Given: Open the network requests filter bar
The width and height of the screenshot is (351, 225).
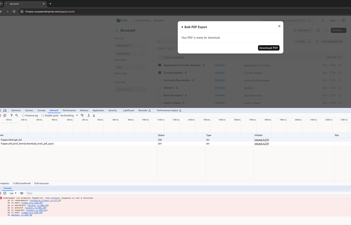Looking at the screenshot, I should (12, 116).
